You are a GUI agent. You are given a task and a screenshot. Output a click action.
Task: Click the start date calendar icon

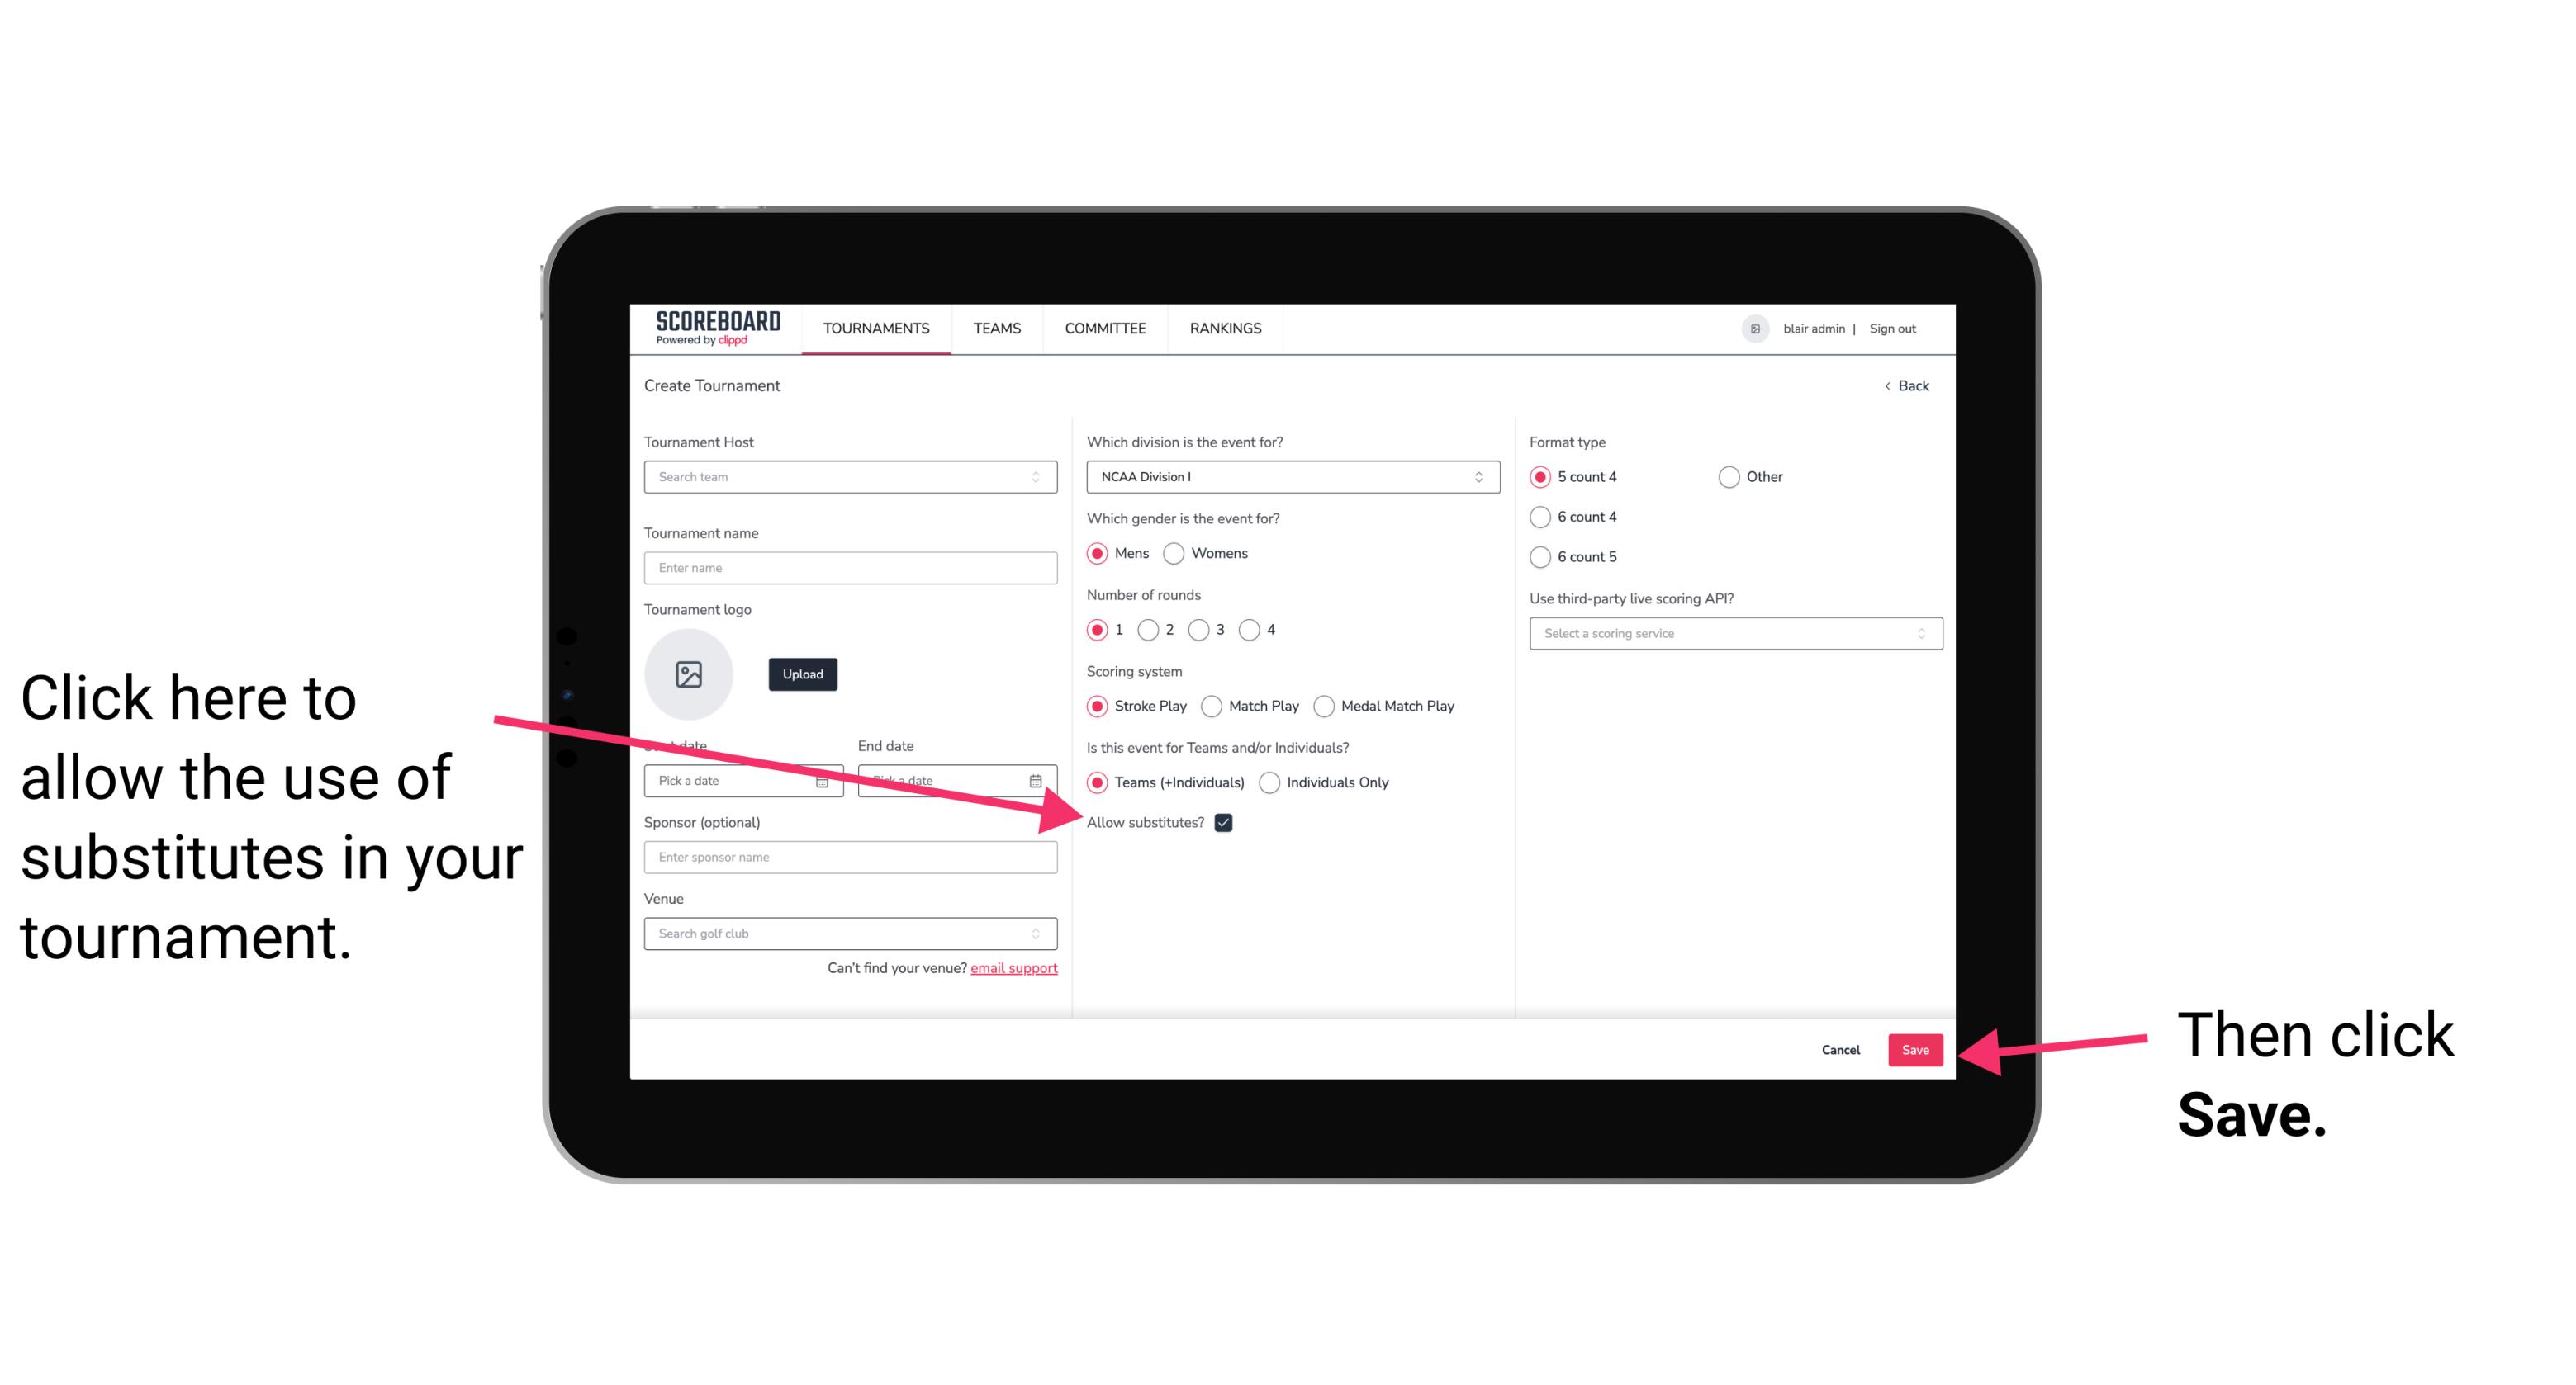coord(828,779)
